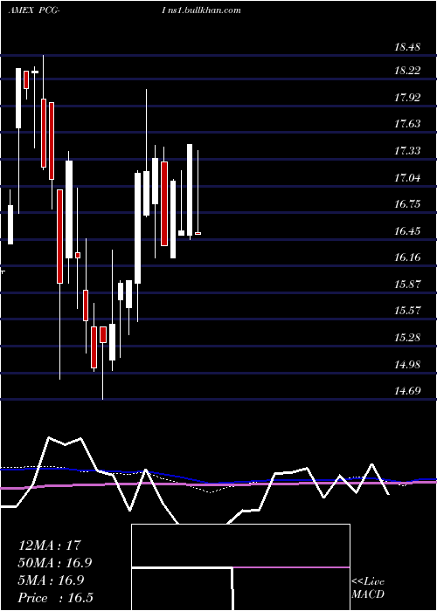The width and height of the screenshot is (437, 611).
Task: Click the 14.98 price axis label
Action: point(407,364)
